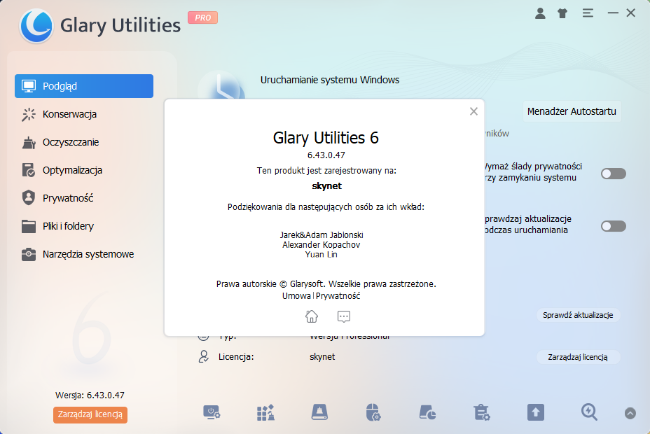Click the user icon beside Licencja label
Viewport: 650px width, 434px height.
pyautogui.click(x=204, y=356)
